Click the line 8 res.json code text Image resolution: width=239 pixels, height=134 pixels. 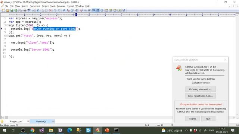pyautogui.click(x=32, y=43)
